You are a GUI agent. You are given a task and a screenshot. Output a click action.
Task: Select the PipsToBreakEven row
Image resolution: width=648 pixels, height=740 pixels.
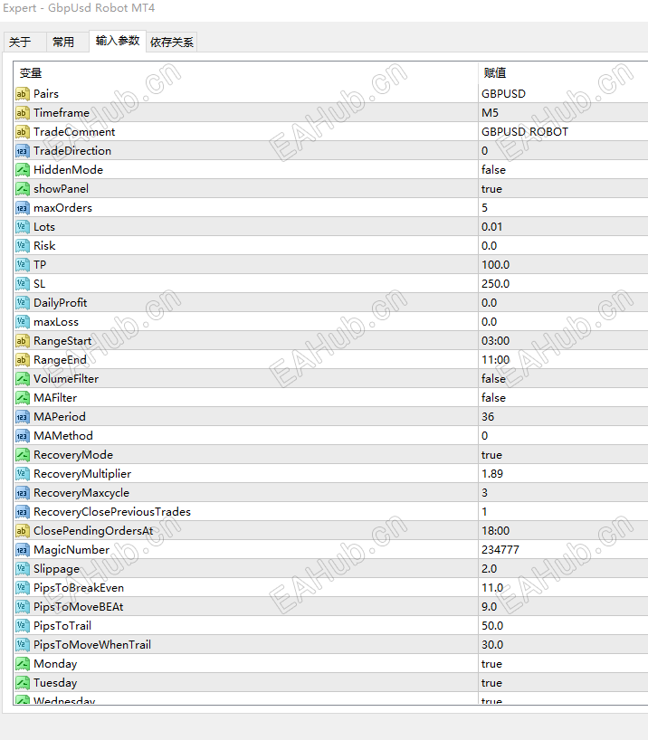pos(330,588)
